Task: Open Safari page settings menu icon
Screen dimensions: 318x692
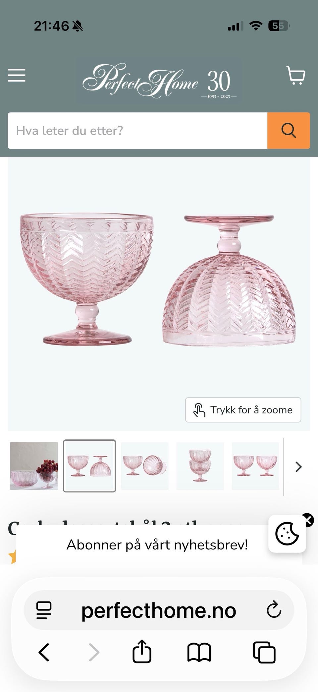Action: [44, 610]
